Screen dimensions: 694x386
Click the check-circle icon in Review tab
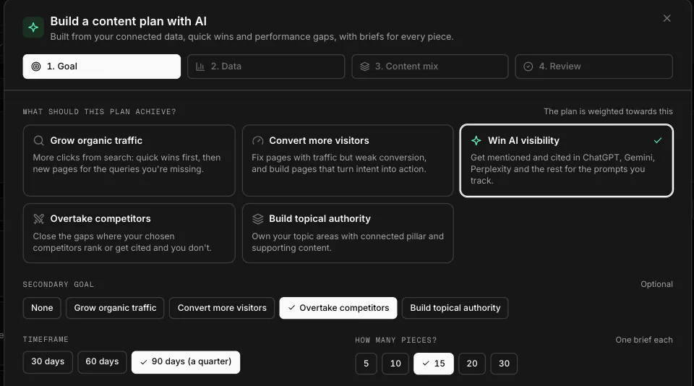pyautogui.click(x=528, y=67)
